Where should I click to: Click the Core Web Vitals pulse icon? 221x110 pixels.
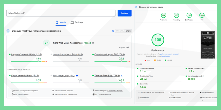pyautogui.click(x=46, y=43)
